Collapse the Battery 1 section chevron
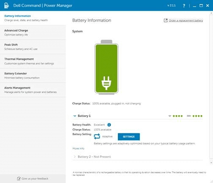213x183 pixels. click(x=75, y=116)
